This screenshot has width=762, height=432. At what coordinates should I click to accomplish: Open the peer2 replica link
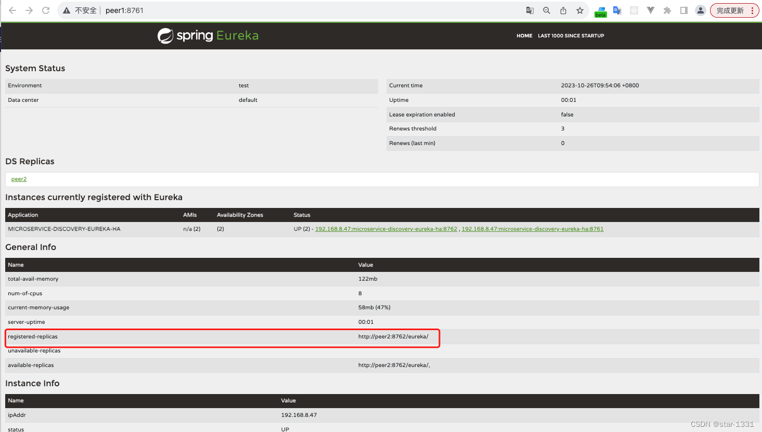[19, 179]
